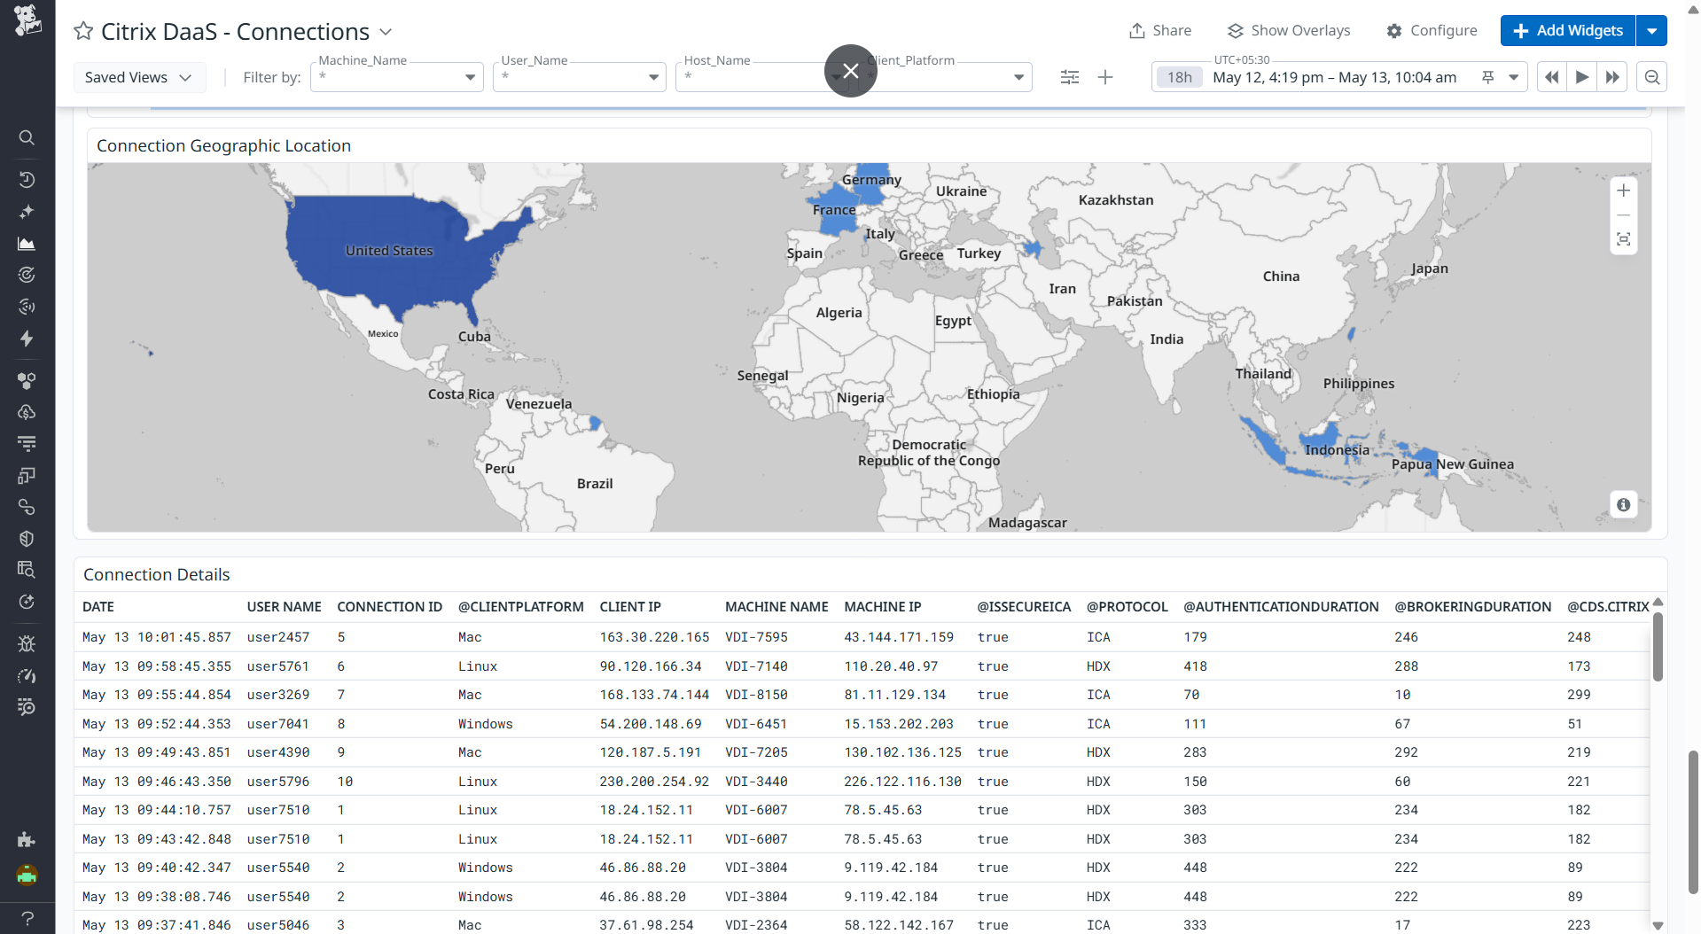The height and width of the screenshot is (934, 1701).
Task: Open the User_Name filter dropdown
Action: tap(579, 77)
